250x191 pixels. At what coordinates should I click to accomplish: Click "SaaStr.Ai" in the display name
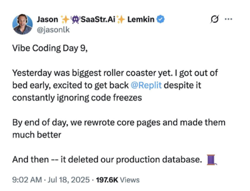click(x=98, y=20)
